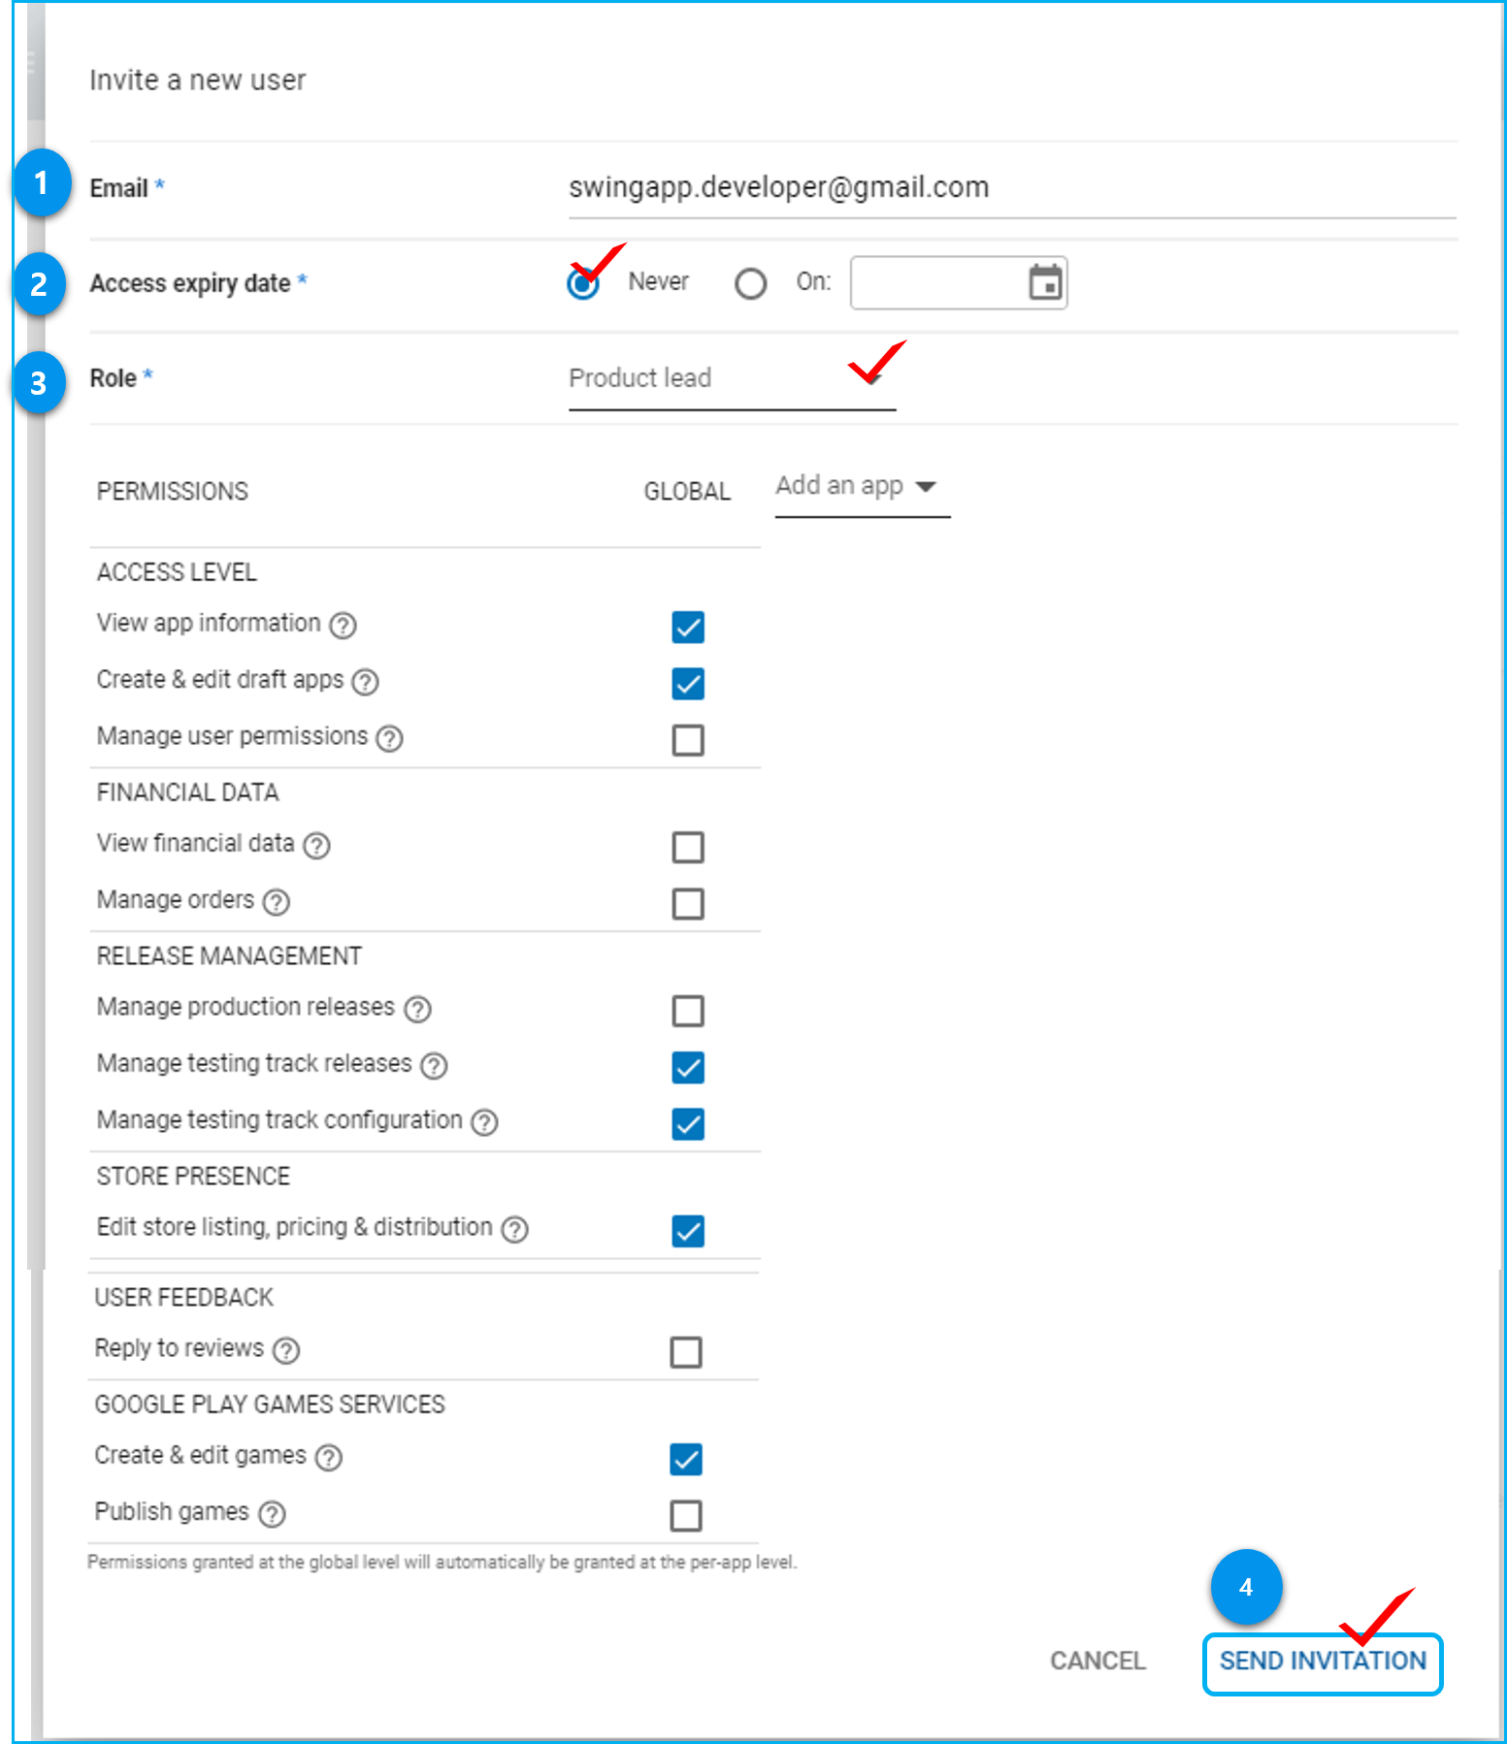Open the calendar date picker icon

point(1044,283)
